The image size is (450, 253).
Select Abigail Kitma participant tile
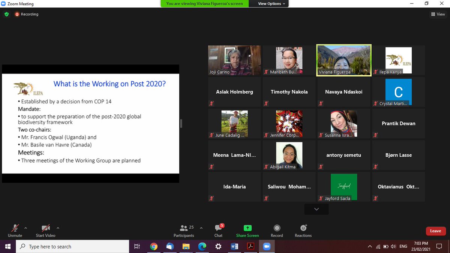click(289, 155)
